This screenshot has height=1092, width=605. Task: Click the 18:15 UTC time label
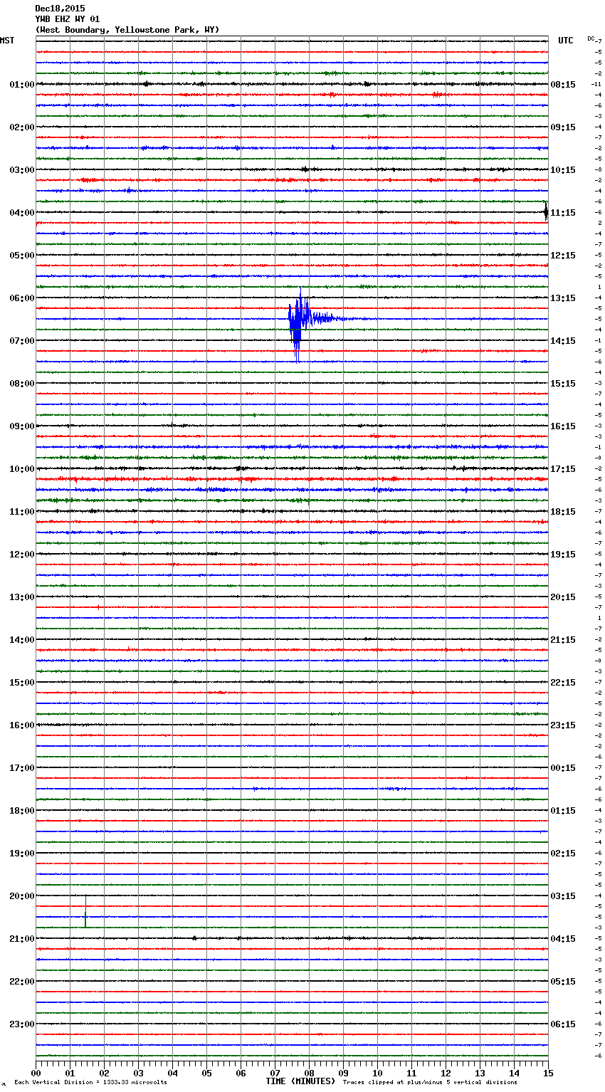tap(563, 512)
